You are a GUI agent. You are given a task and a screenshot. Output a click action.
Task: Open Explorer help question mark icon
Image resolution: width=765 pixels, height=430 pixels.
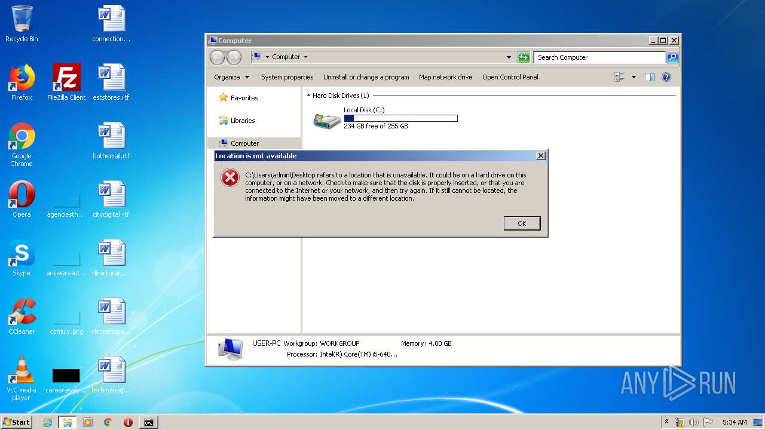click(x=666, y=77)
